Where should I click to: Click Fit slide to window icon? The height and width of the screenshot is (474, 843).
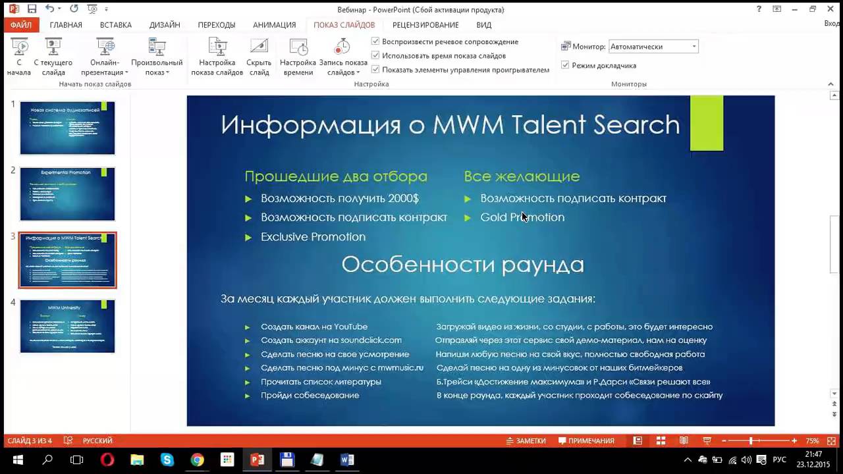831,440
